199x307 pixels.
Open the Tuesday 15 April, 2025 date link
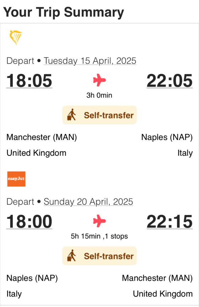coord(90,61)
